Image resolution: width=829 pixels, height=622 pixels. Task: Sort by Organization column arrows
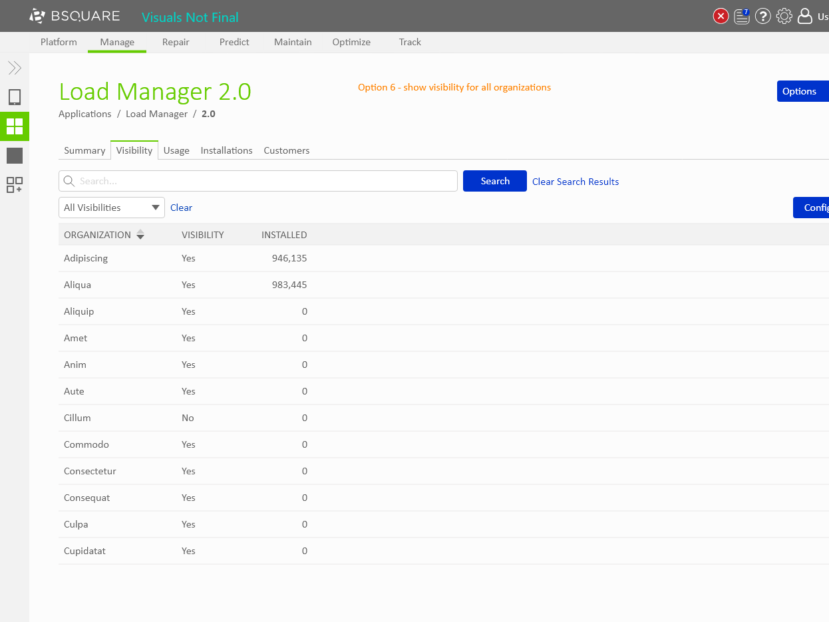[140, 235]
